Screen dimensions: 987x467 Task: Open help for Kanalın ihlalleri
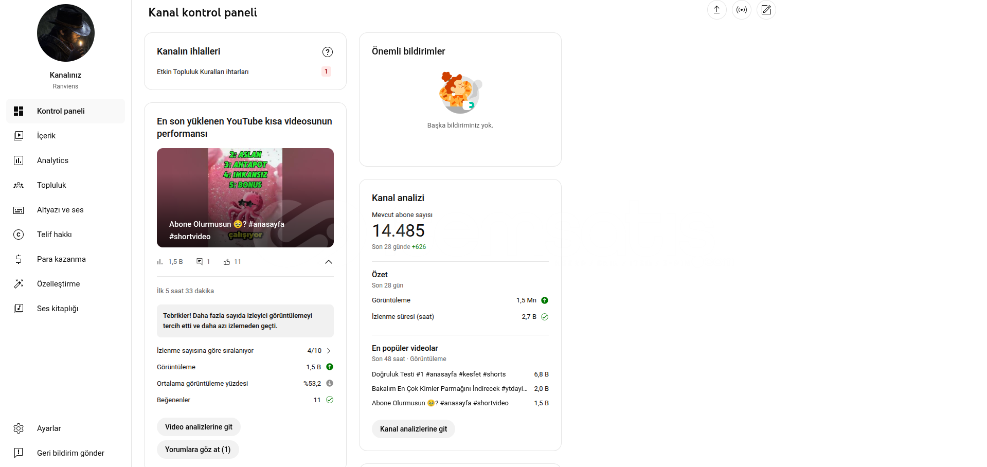328,51
